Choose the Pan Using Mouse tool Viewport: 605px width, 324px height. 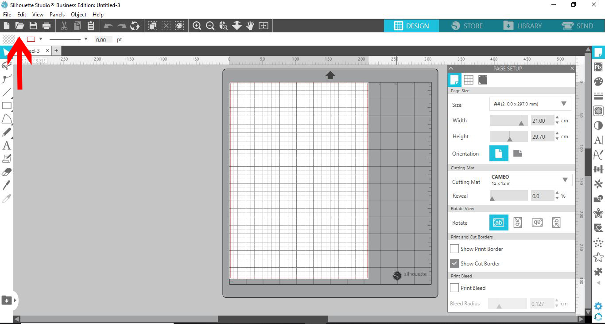[x=250, y=25]
